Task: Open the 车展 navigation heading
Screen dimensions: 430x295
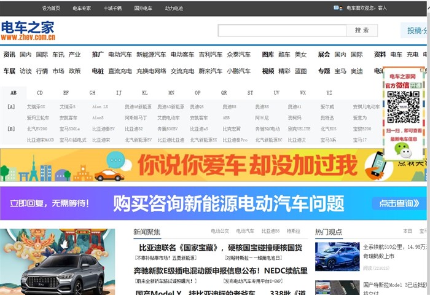Action: [x=9, y=71]
